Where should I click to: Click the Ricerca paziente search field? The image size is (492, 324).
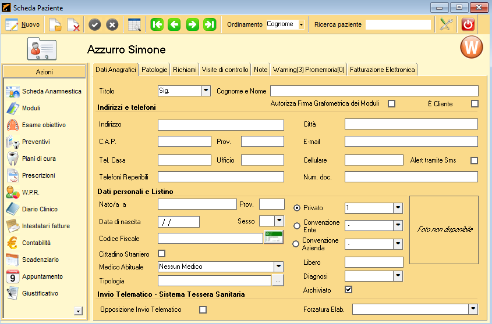point(398,24)
